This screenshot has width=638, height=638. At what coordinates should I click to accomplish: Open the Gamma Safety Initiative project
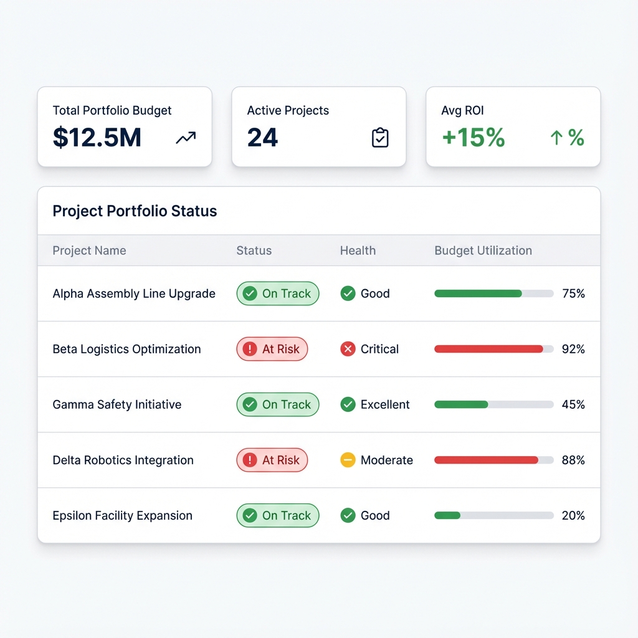pyautogui.click(x=117, y=404)
